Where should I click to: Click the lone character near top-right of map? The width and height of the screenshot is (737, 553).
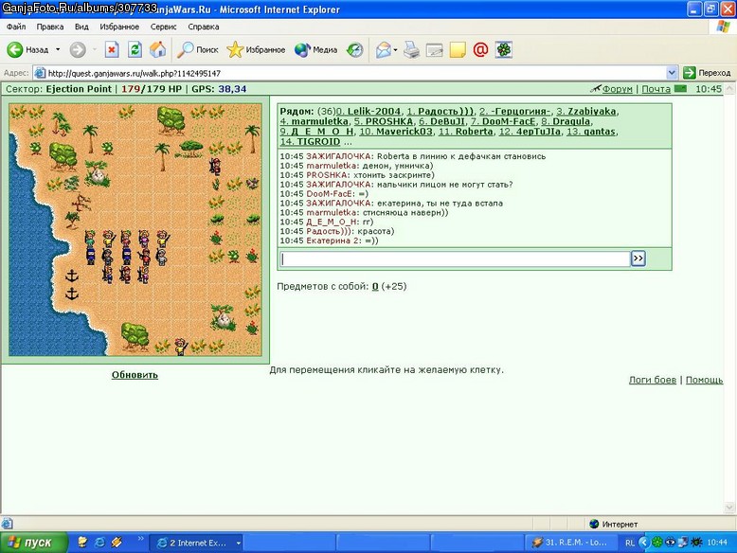(216, 167)
